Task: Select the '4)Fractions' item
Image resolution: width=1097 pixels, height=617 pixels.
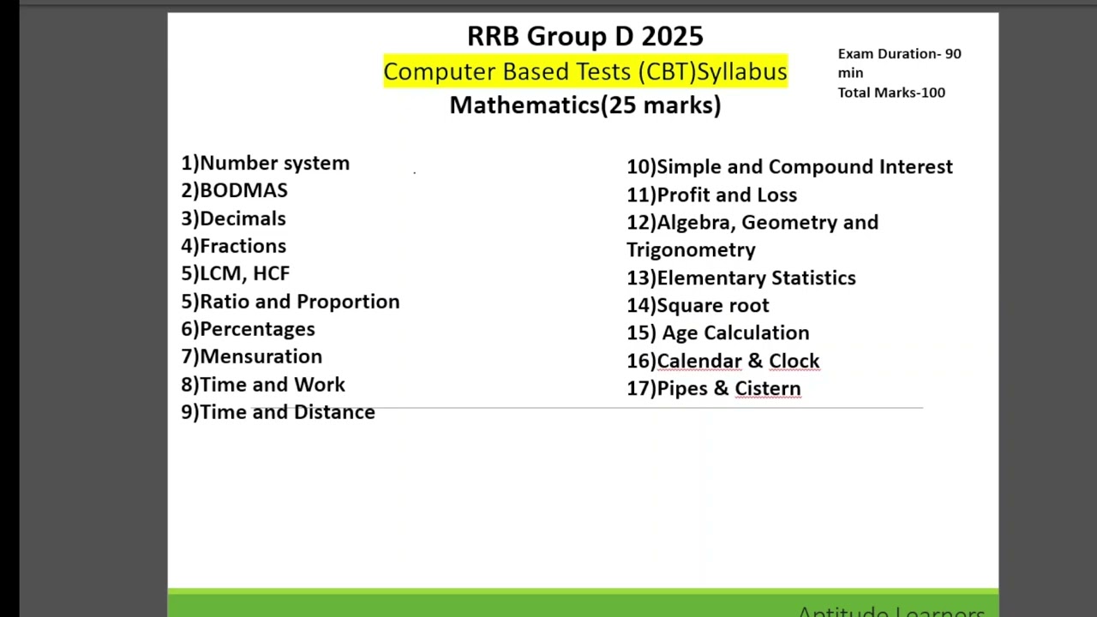Action: click(233, 246)
